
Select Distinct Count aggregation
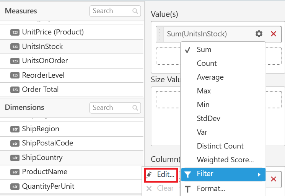pyautogui.click(x=220, y=146)
